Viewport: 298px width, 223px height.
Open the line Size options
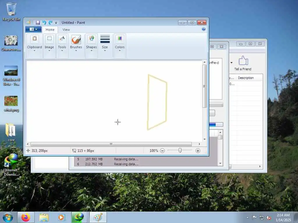coord(105,44)
